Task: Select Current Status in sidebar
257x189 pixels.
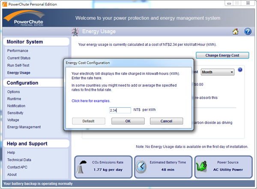Action: point(19,58)
